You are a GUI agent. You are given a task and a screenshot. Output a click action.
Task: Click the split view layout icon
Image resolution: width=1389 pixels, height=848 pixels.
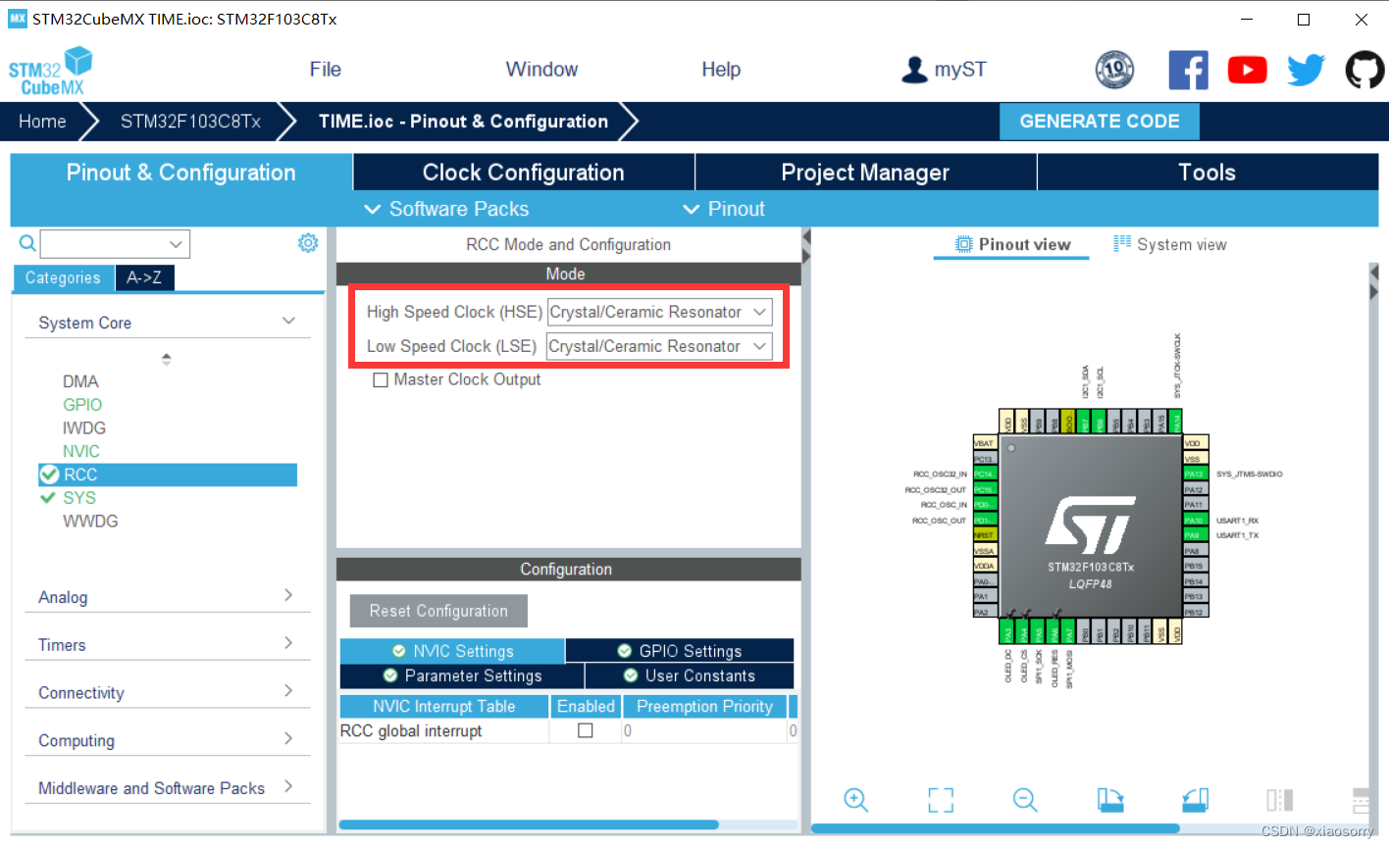coord(1279,800)
